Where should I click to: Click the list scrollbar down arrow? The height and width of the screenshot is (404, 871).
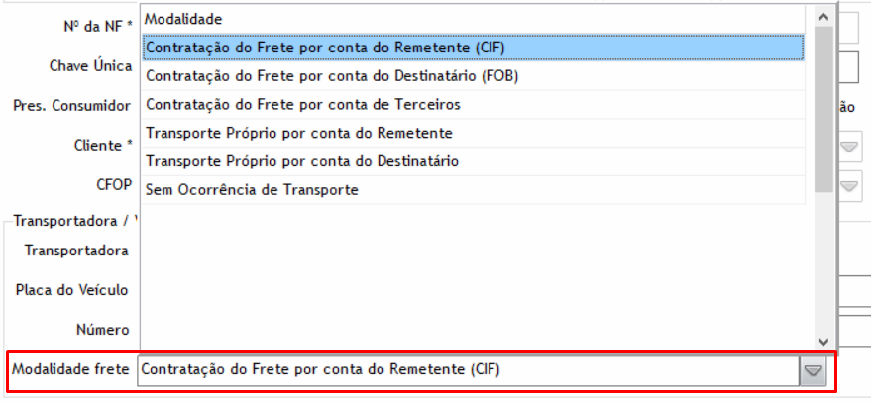click(822, 340)
